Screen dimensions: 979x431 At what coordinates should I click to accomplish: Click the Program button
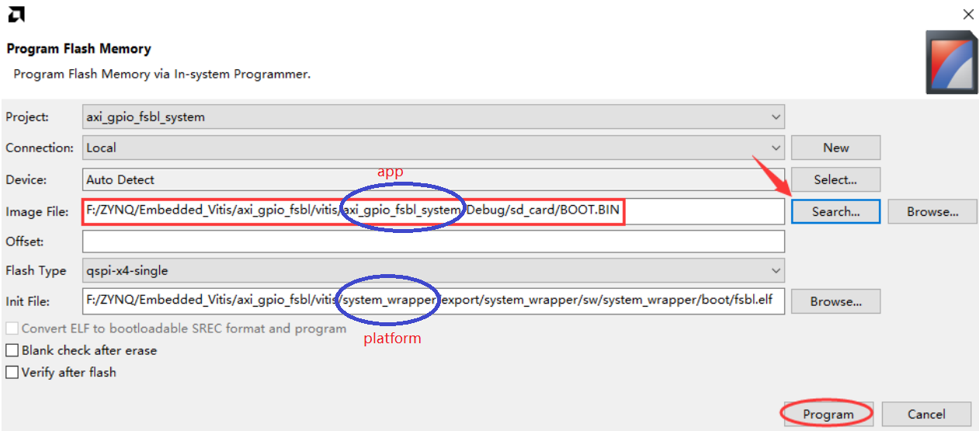828,414
